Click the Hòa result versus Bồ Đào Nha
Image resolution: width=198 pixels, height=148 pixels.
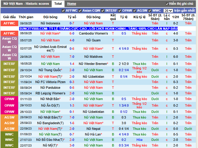click(139, 140)
